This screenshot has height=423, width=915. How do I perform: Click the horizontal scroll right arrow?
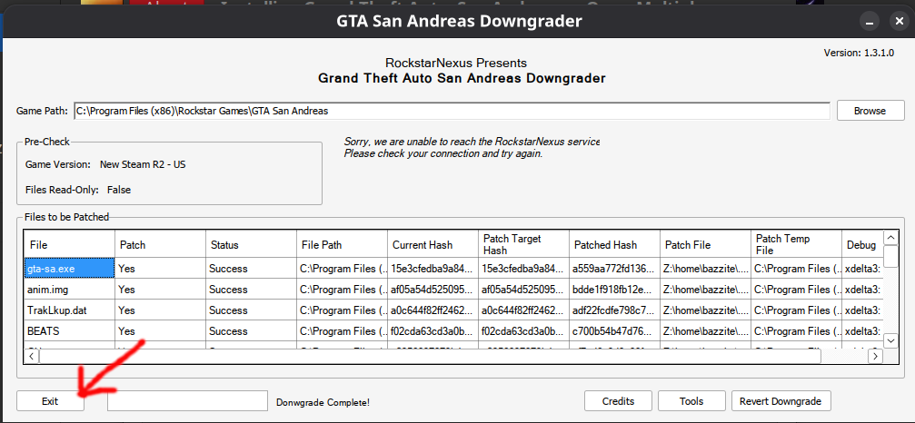click(875, 356)
